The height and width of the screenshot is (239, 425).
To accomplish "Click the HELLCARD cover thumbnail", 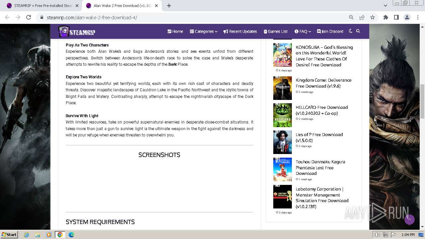I will pos(283,115).
